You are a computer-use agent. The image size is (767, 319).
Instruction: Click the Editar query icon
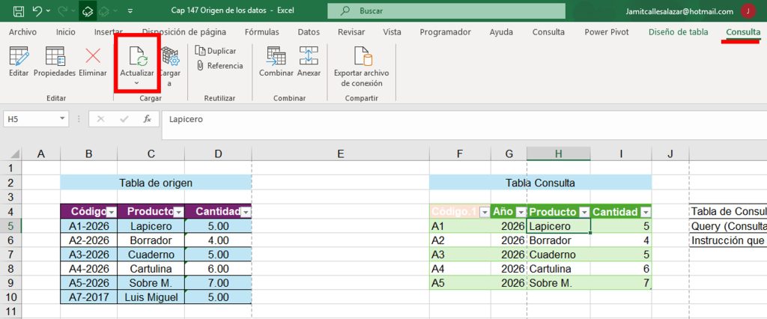pos(19,56)
